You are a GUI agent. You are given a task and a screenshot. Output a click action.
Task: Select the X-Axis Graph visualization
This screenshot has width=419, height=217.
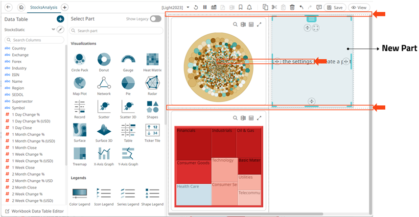pyautogui.click(x=104, y=157)
